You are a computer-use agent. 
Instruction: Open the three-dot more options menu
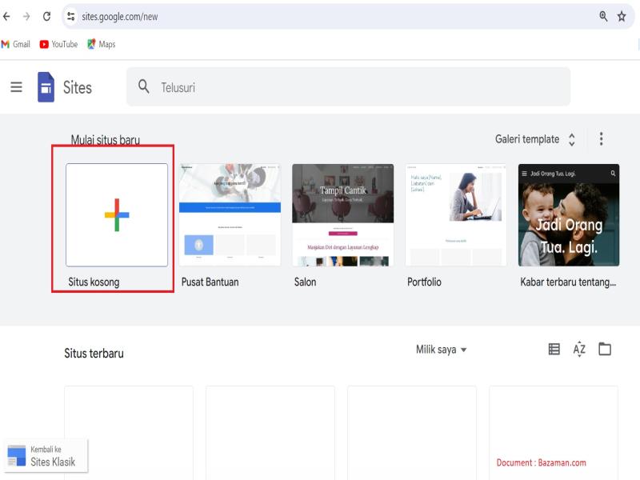(602, 138)
